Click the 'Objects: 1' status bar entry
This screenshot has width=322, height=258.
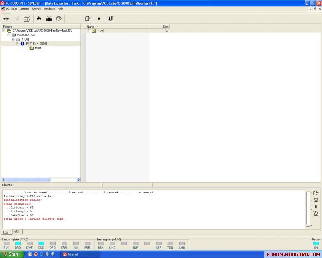click(8, 185)
